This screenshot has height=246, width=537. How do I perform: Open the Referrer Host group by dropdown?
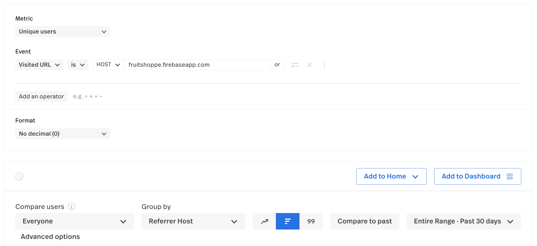tap(193, 221)
